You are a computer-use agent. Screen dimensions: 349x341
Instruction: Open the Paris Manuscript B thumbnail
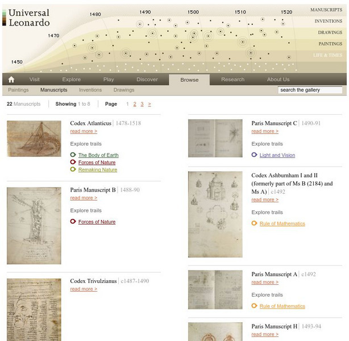point(34,226)
